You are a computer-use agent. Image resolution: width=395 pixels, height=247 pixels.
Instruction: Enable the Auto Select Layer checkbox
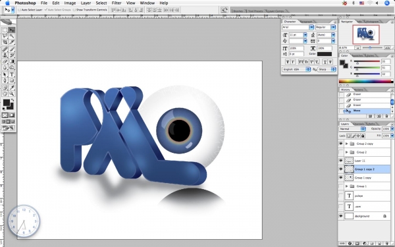pyautogui.click(x=20, y=10)
